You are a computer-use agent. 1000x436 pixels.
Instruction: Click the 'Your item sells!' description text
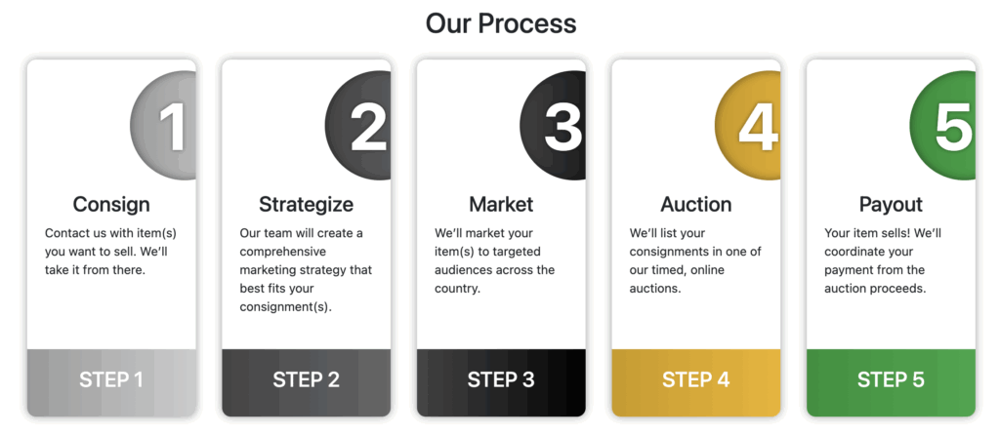click(x=882, y=260)
